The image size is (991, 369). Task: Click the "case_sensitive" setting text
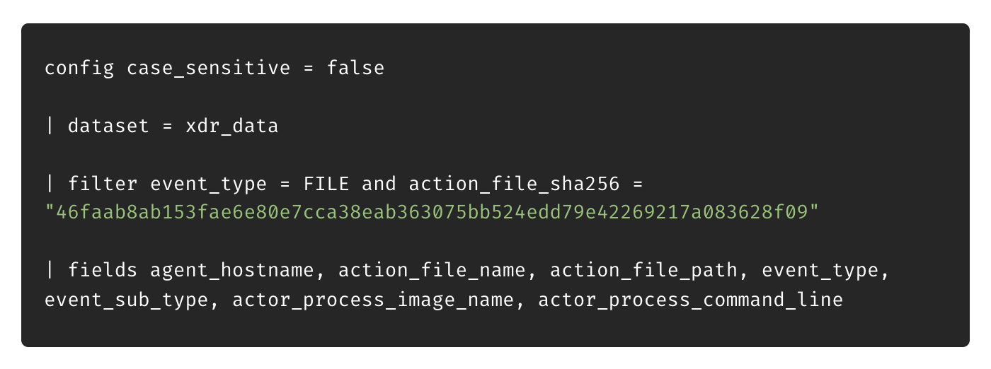tap(209, 69)
